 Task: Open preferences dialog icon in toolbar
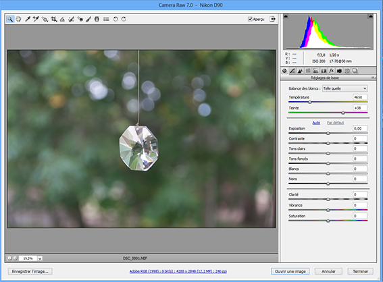click(106, 19)
